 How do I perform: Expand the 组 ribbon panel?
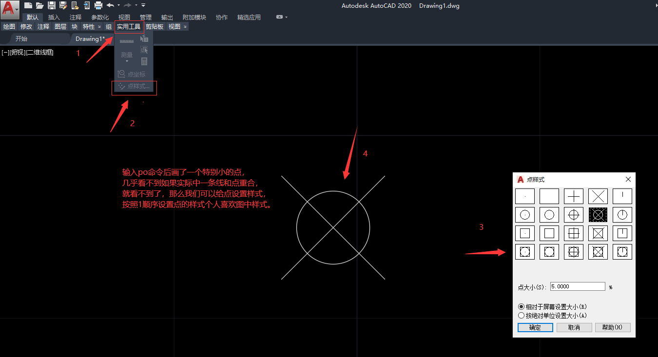pos(109,27)
